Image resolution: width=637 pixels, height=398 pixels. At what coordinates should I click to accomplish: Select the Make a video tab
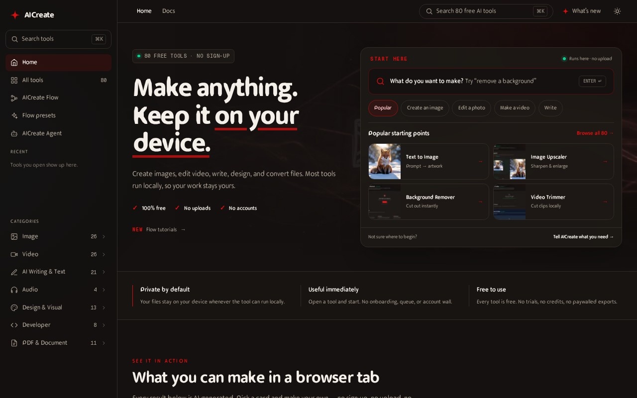point(515,108)
